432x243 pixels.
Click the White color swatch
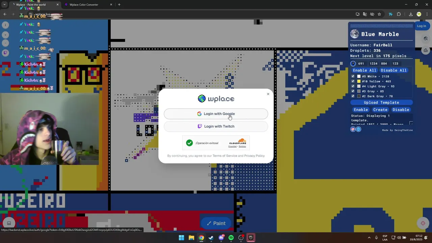(359, 77)
